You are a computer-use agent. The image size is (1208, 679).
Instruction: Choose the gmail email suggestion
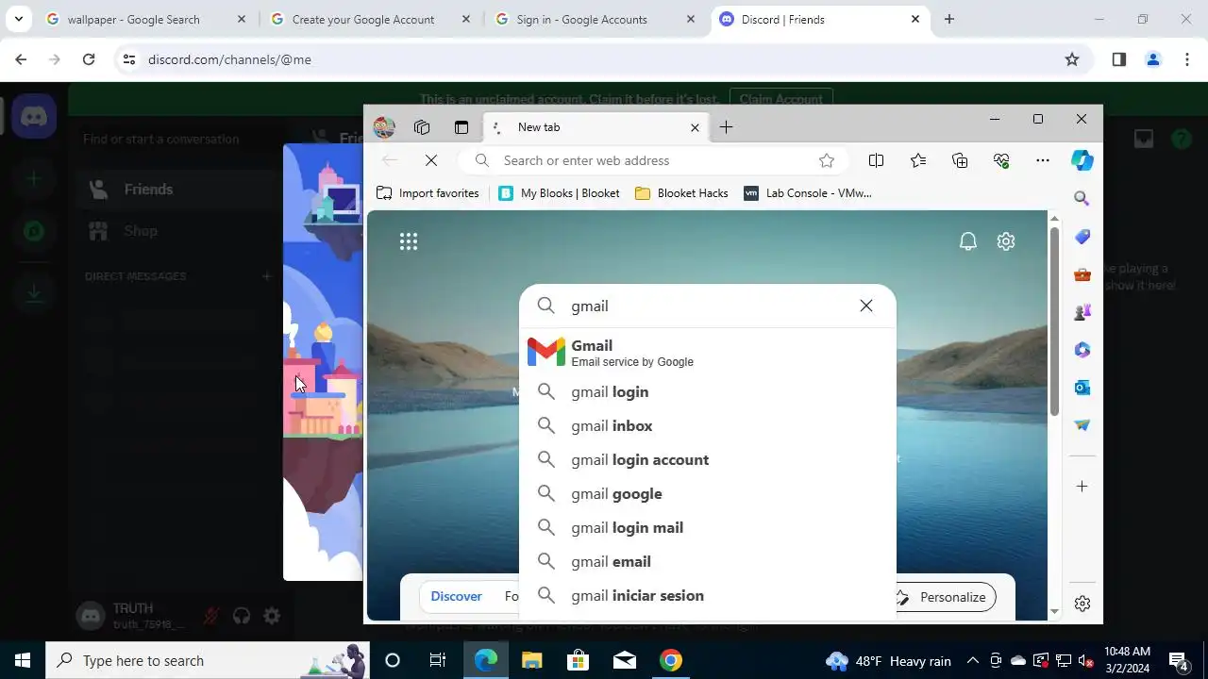coord(708,561)
